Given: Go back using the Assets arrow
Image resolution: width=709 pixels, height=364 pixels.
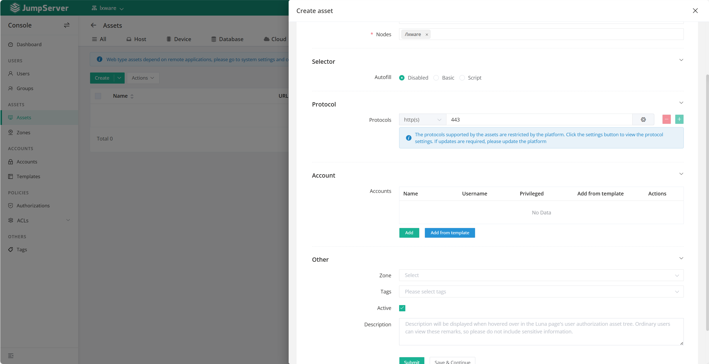Looking at the screenshot, I should coord(93,25).
